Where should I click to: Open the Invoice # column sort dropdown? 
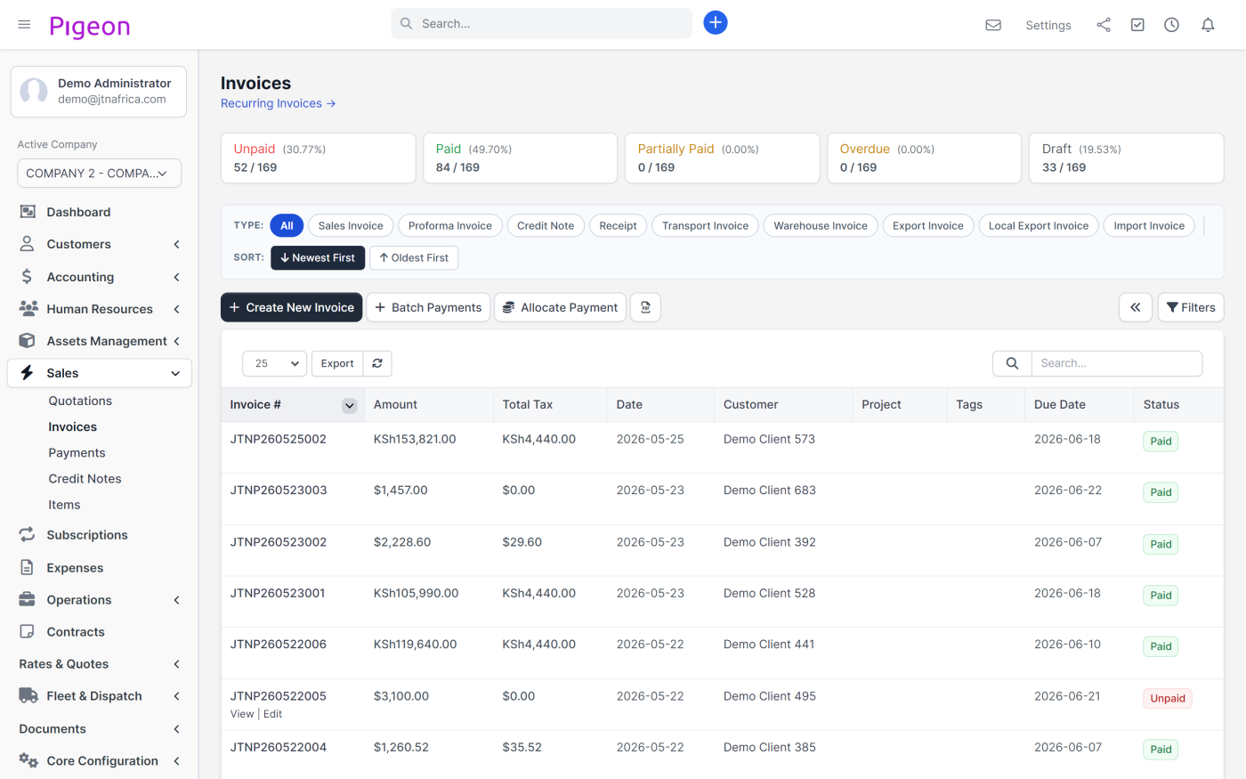pos(350,405)
